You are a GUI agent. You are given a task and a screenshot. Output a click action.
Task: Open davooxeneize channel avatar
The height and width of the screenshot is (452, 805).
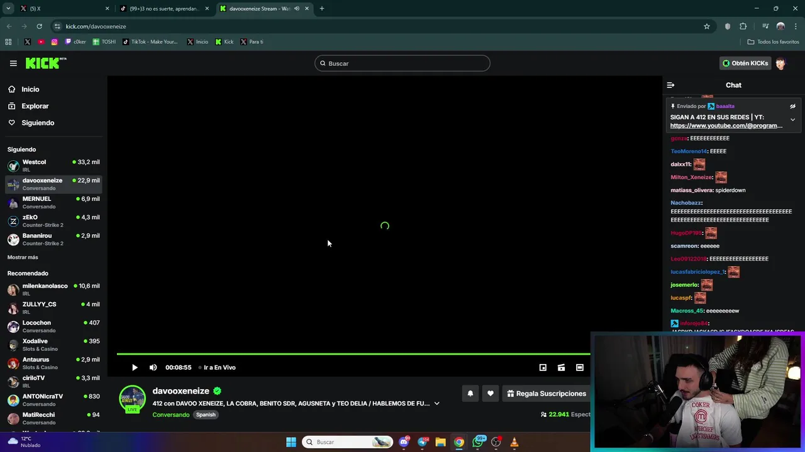132,399
